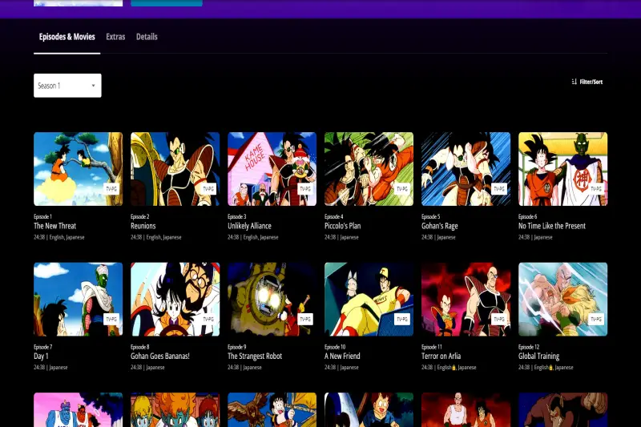Click the TV-PG badge on Episode 5
The height and width of the screenshot is (427, 641).
coord(498,189)
